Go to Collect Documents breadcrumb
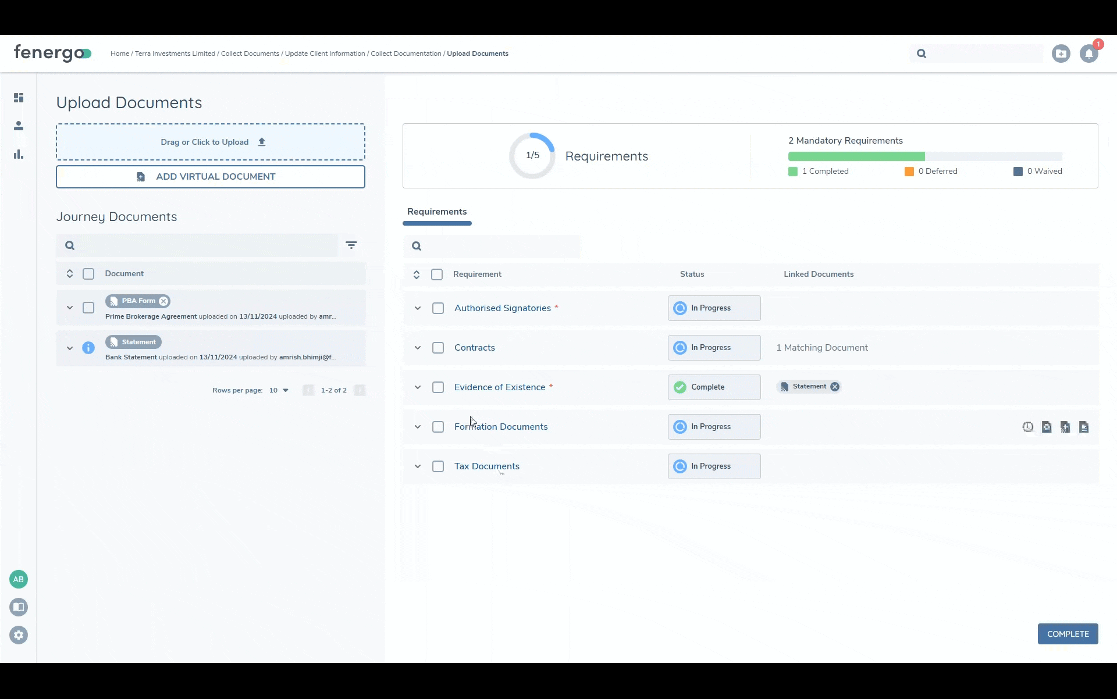Viewport: 1117px width, 699px height. coord(250,54)
